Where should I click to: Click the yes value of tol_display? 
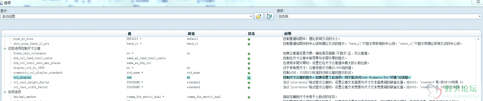129,78
